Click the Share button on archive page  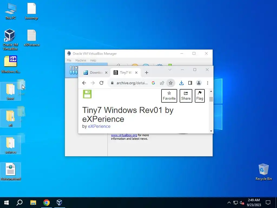(186, 96)
